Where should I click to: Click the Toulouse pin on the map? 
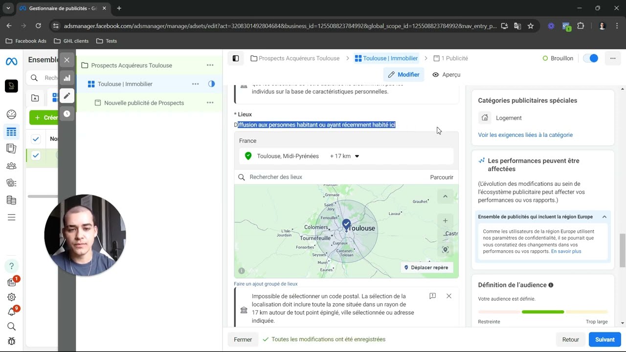click(346, 225)
